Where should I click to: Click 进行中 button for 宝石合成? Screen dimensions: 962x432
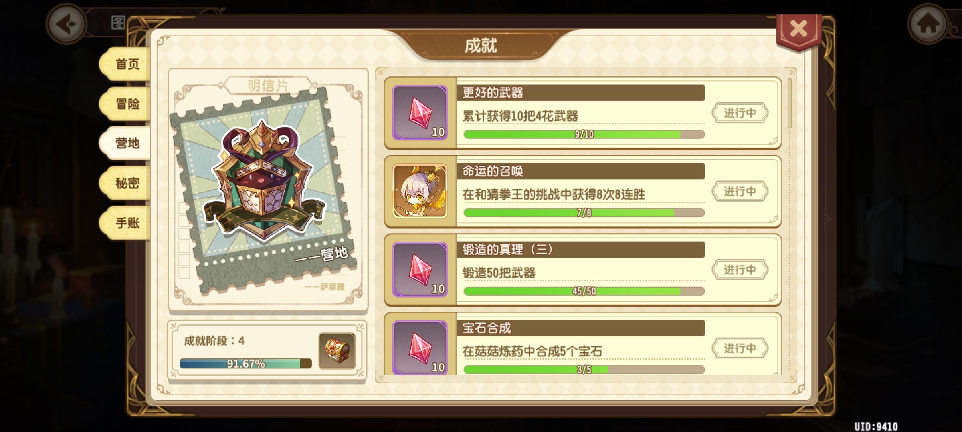coord(740,348)
